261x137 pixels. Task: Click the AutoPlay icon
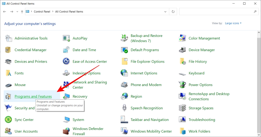point(66,38)
